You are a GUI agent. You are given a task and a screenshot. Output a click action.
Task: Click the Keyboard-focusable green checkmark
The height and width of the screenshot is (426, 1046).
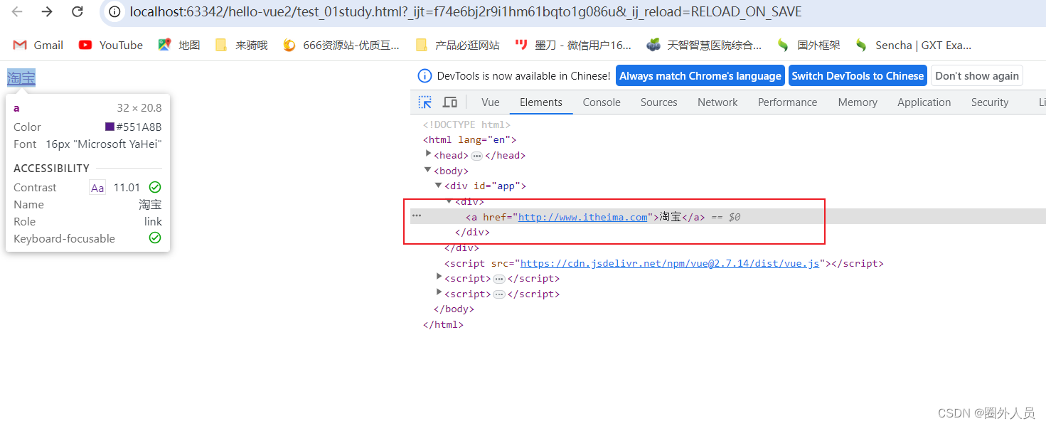click(x=155, y=238)
